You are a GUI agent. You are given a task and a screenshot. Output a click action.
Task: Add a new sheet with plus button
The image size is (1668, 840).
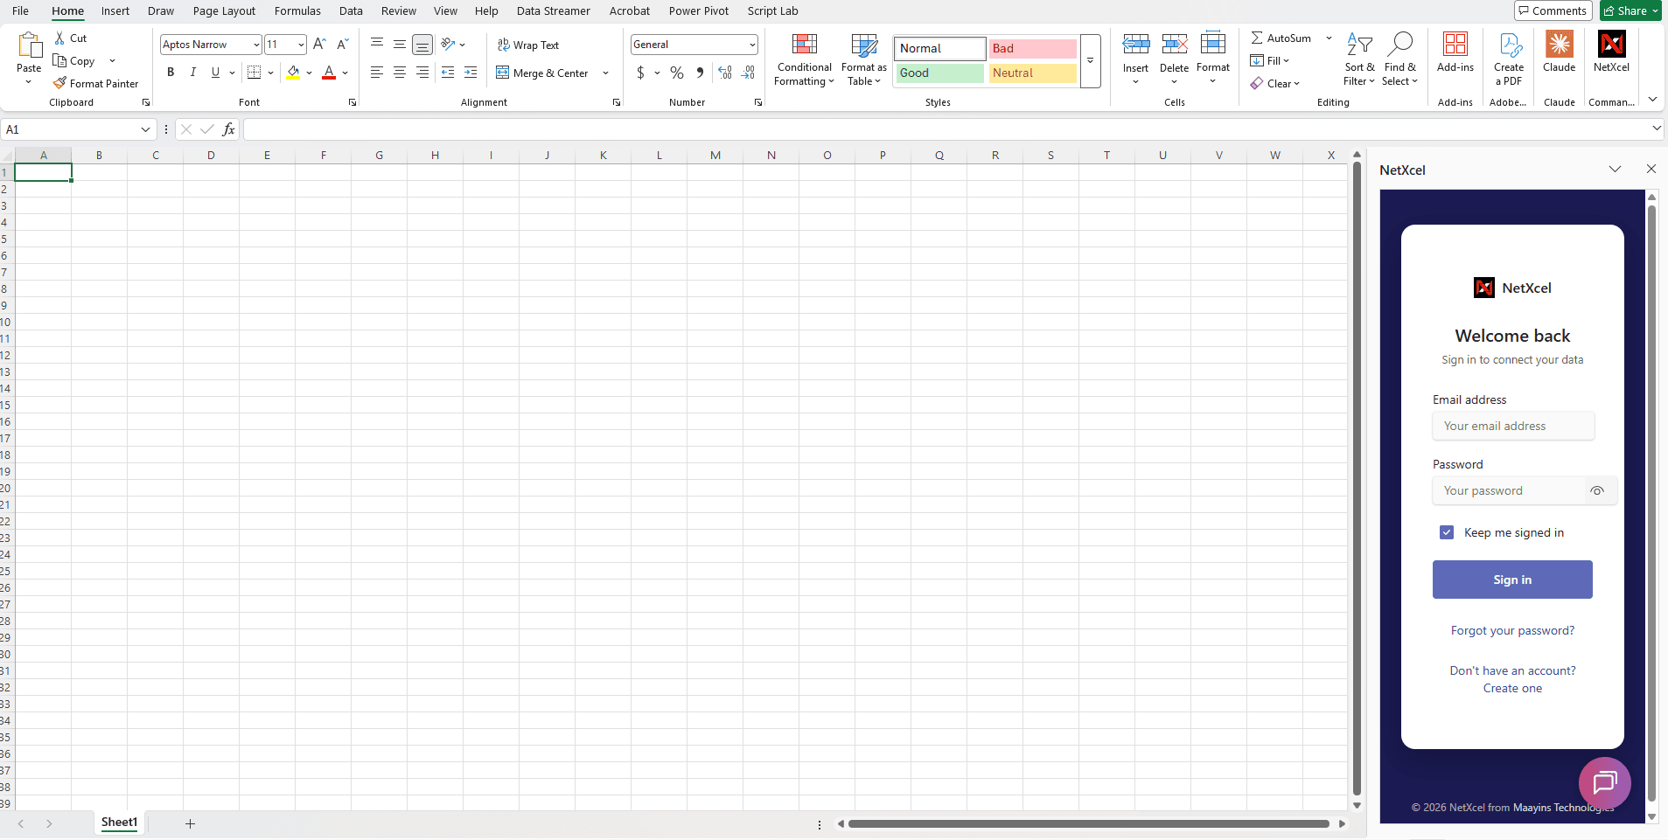[190, 823]
